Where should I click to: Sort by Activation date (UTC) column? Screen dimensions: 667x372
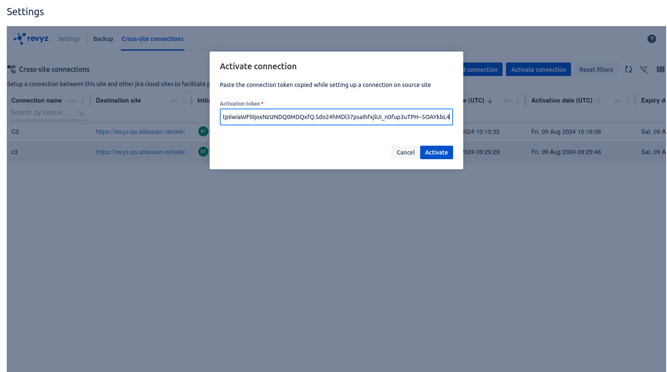pos(561,100)
